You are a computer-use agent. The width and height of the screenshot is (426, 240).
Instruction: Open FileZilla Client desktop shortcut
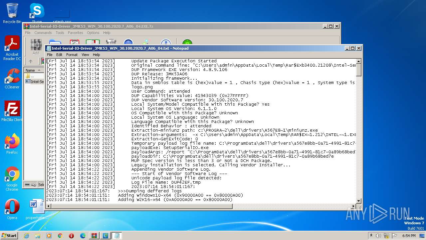(12, 111)
